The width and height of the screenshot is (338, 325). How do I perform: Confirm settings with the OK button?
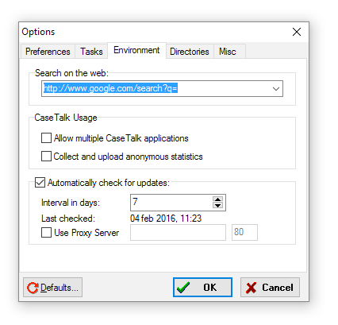coord(202,288)
